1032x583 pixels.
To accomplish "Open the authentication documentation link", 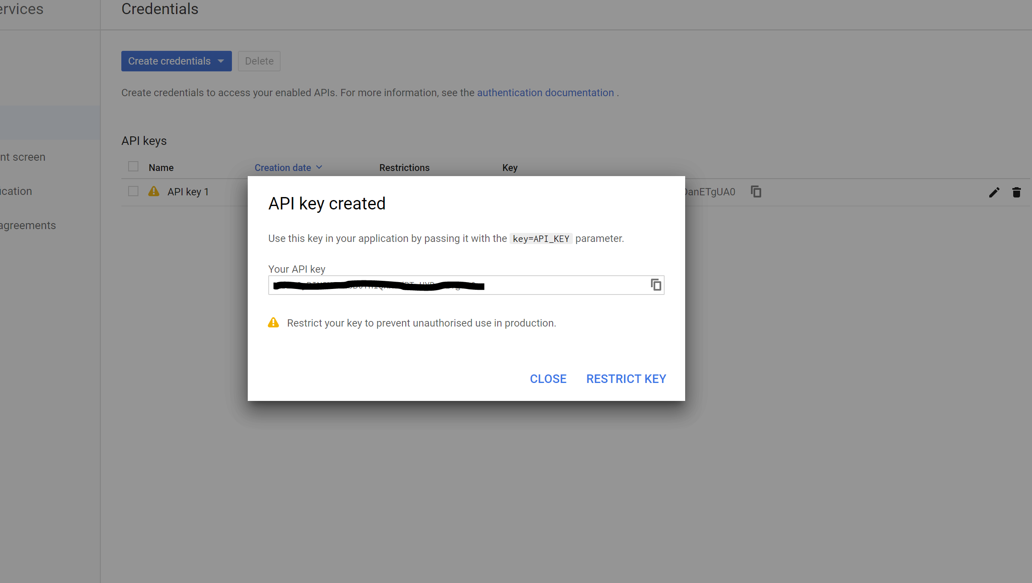I will pyautogui.click(x=545, y=93).
